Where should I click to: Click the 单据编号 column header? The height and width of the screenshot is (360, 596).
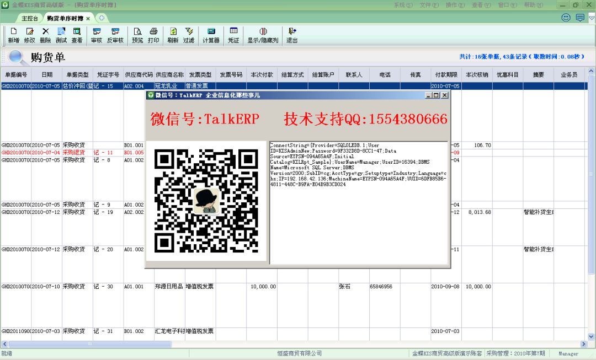click(x=16, y=75)
